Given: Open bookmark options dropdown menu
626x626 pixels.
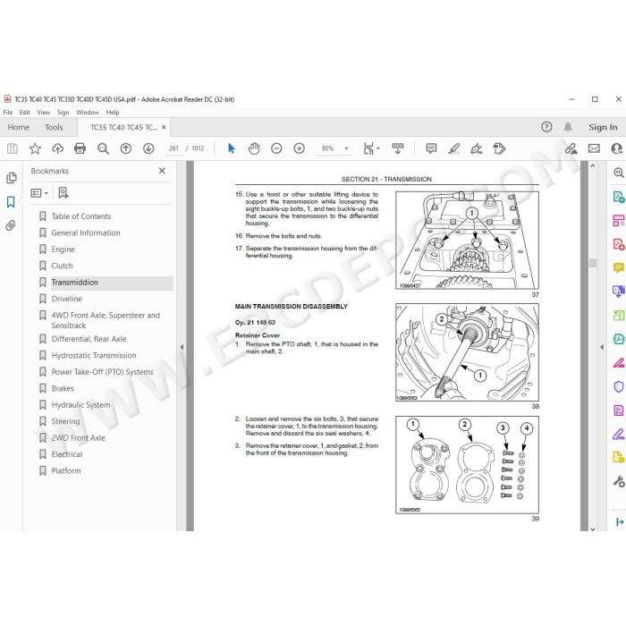Looking at the screenshot, I should 39,193.
